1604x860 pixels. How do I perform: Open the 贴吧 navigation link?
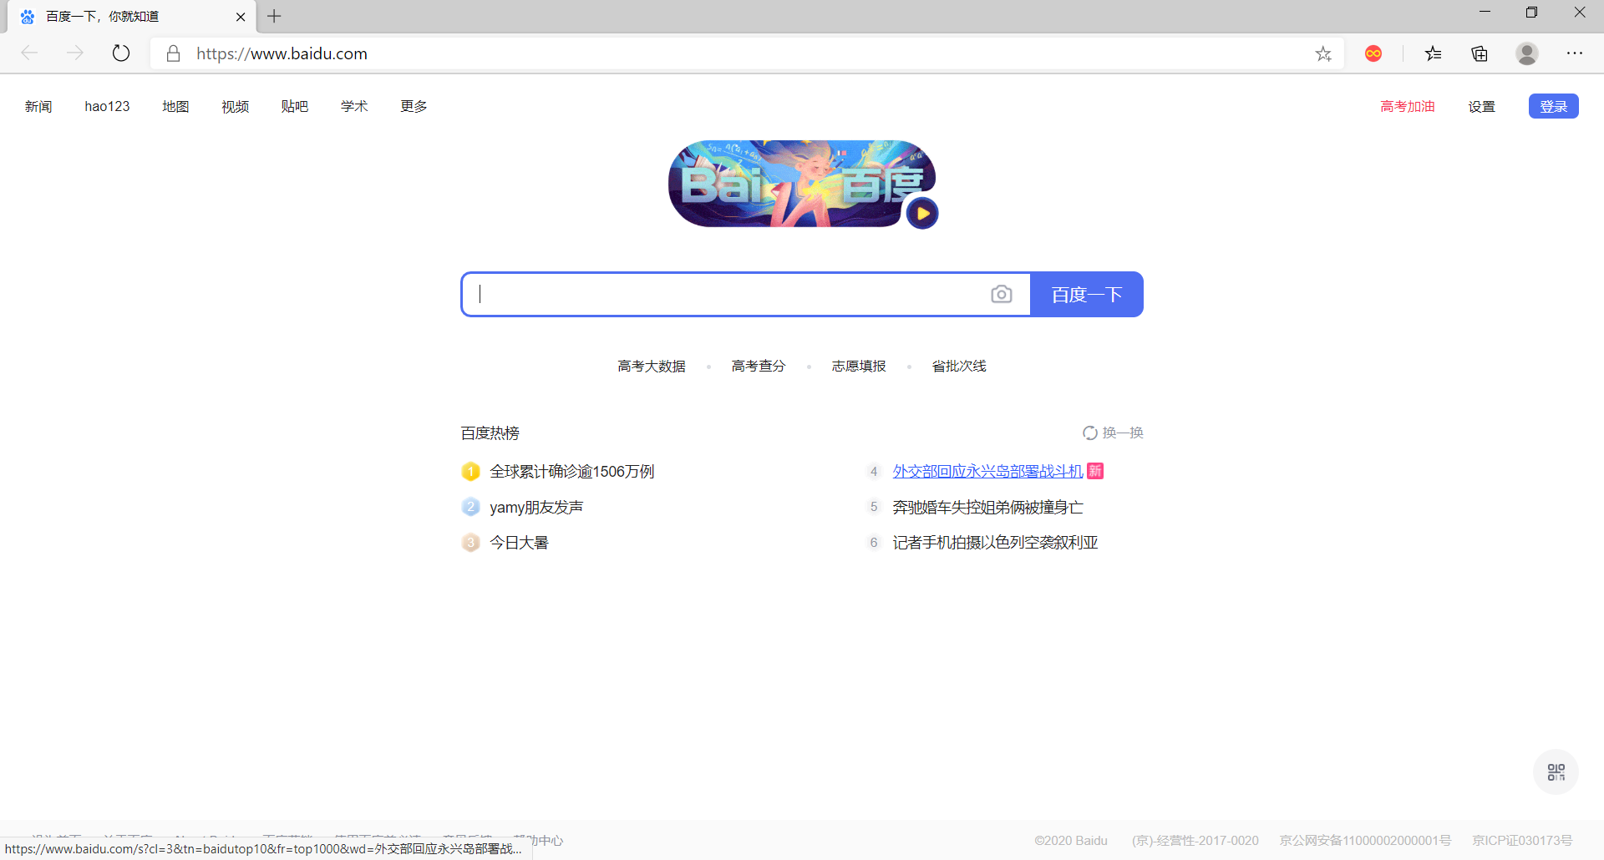coord(295,106)
